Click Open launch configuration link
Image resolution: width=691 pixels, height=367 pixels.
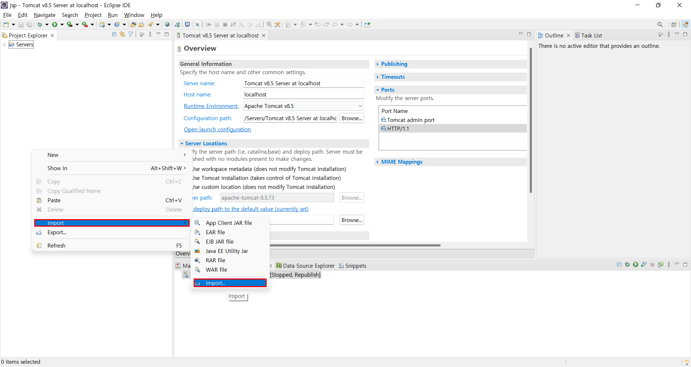(217, 129)
